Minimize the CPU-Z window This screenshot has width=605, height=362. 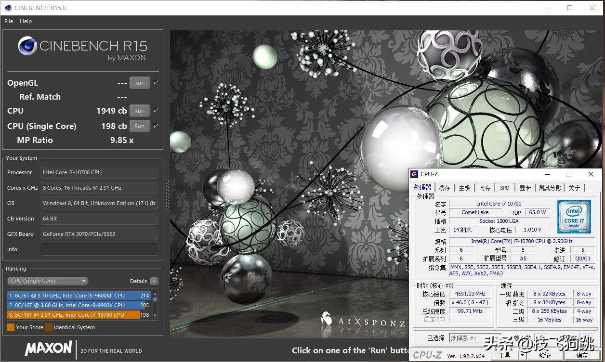(x=547, y=174)
